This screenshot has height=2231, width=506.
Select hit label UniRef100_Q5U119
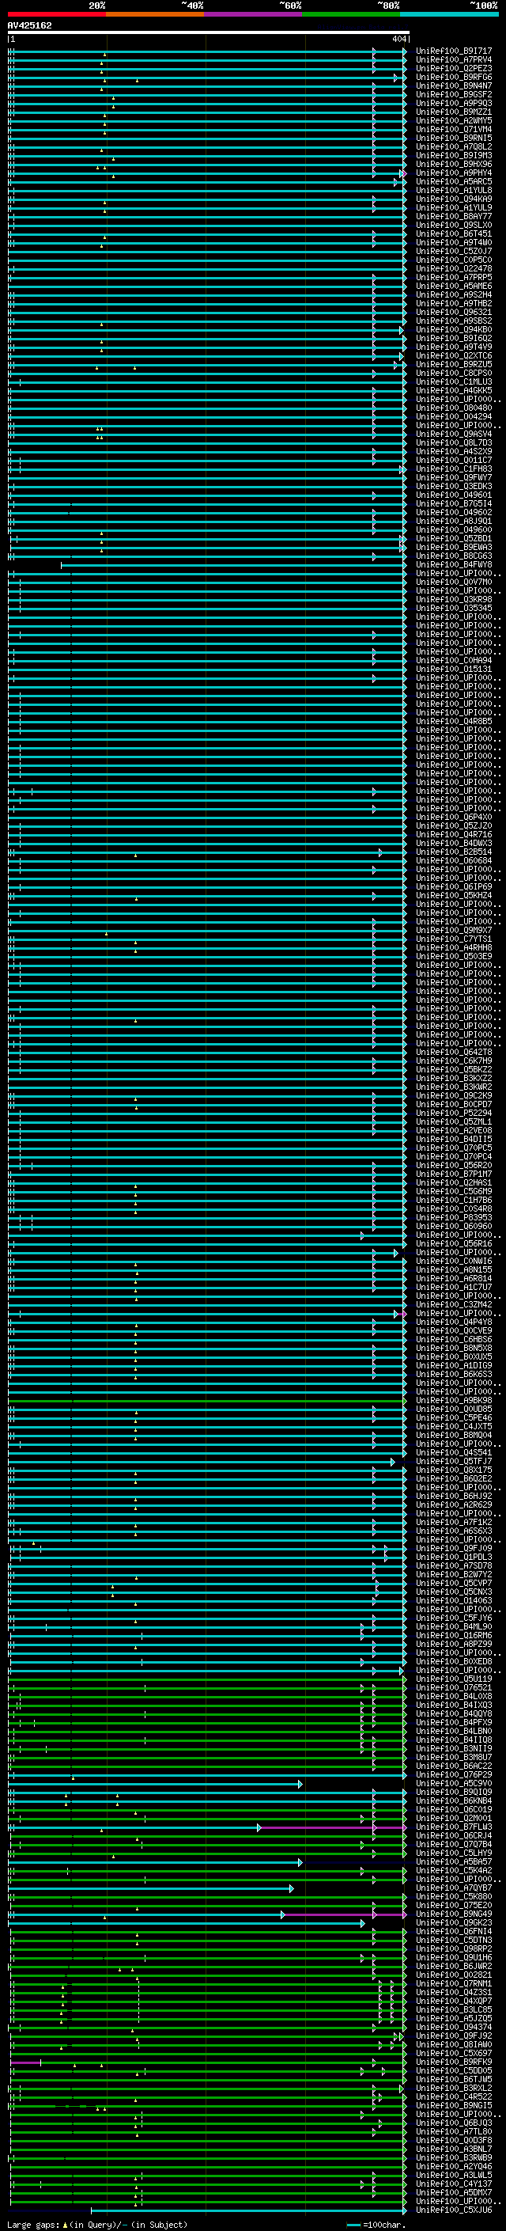pos(454,1679)
